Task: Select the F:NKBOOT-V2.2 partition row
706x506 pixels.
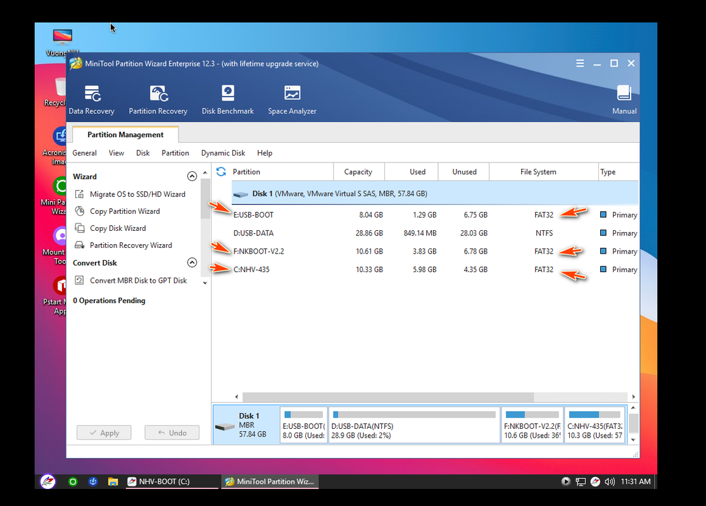Action: [435, 251]
